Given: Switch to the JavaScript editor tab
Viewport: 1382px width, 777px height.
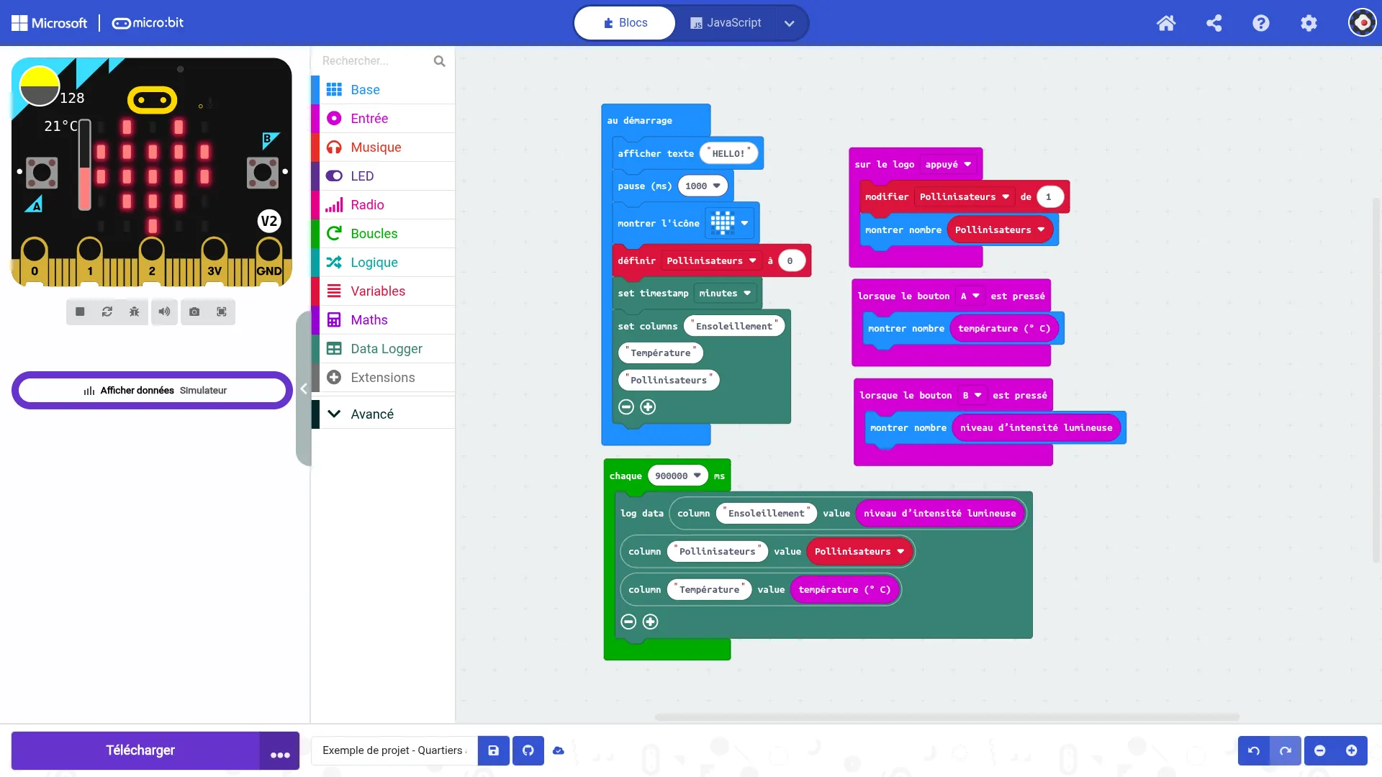Looking at the screenshot, I should (x=726, y=23).
